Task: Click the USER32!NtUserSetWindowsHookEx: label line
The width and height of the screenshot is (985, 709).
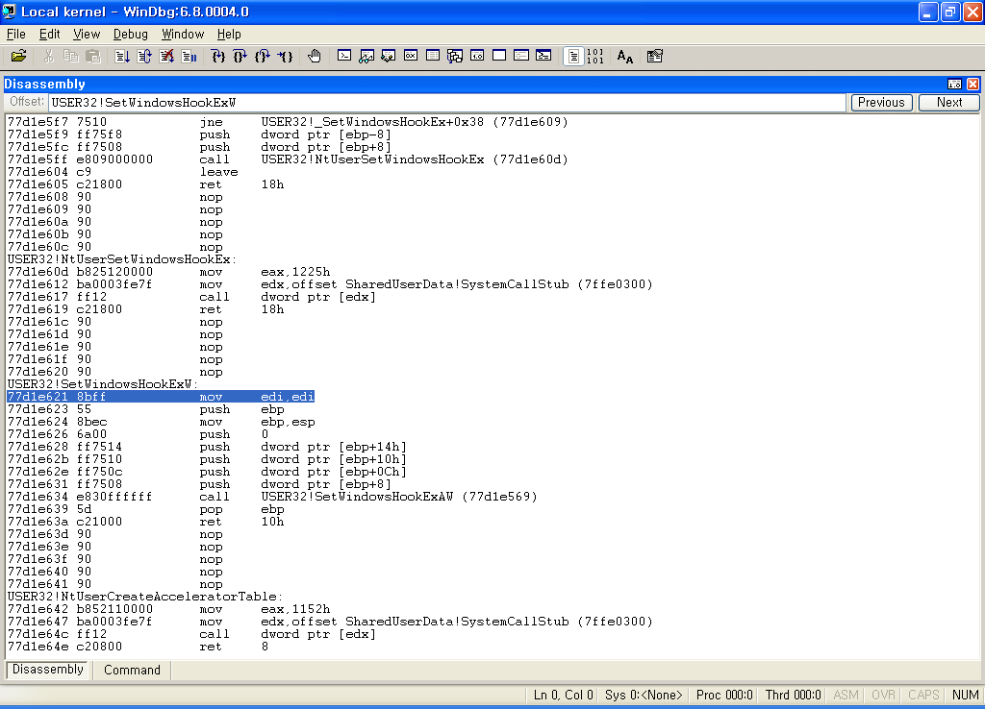Action: [122, 259]
